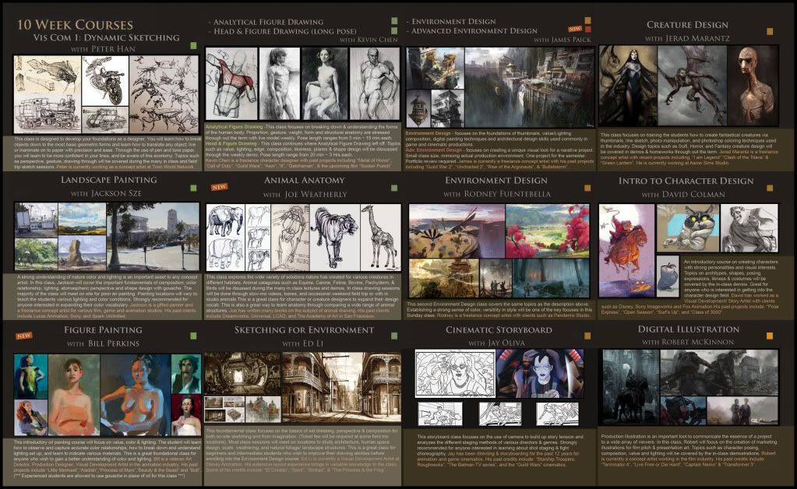Screen dimensions: 797x489
Task: Open the large cliffside city painting by James Paick
Action: (x=529, y=87)
